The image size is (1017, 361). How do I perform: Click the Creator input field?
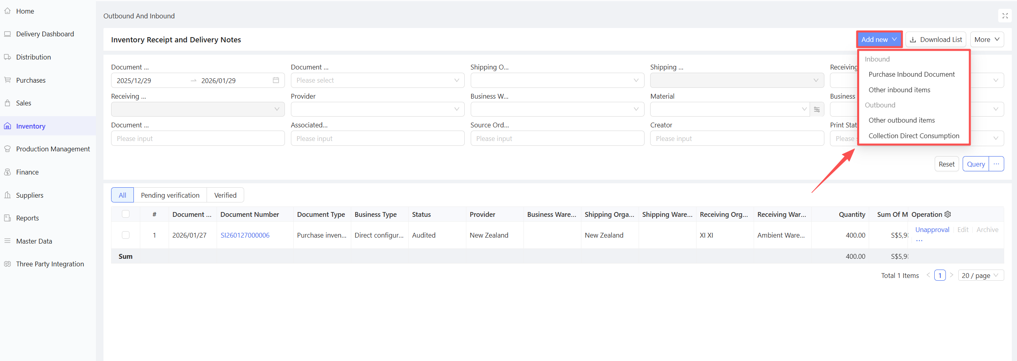click(x=736, y=139)
